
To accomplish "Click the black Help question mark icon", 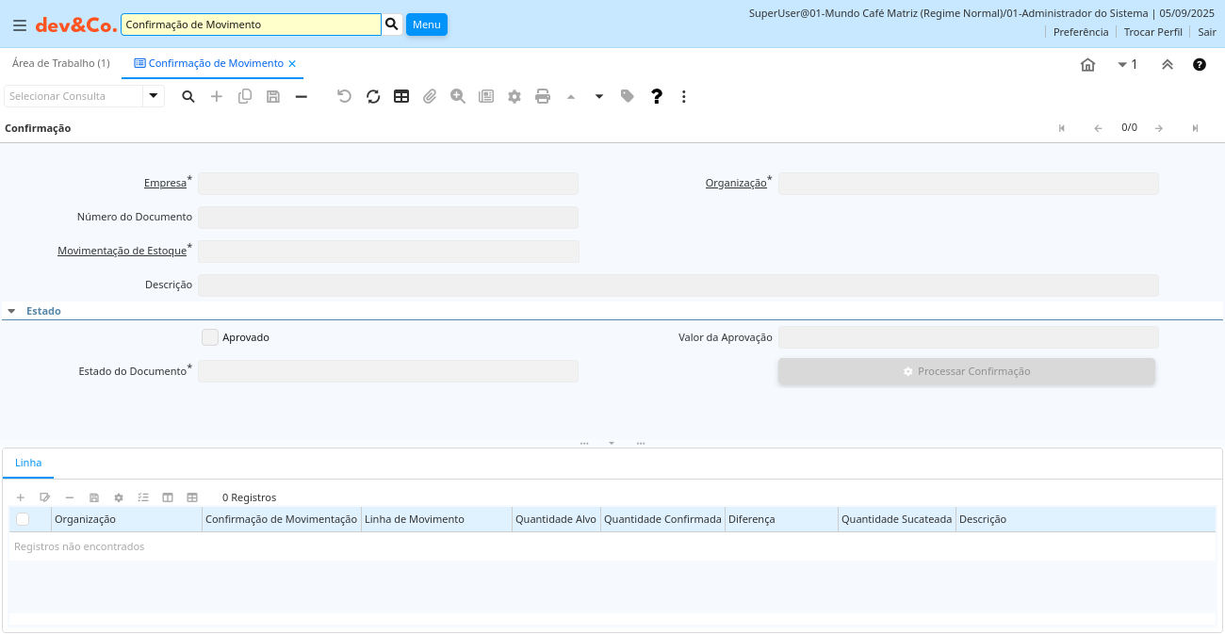I will click(657, 96).
